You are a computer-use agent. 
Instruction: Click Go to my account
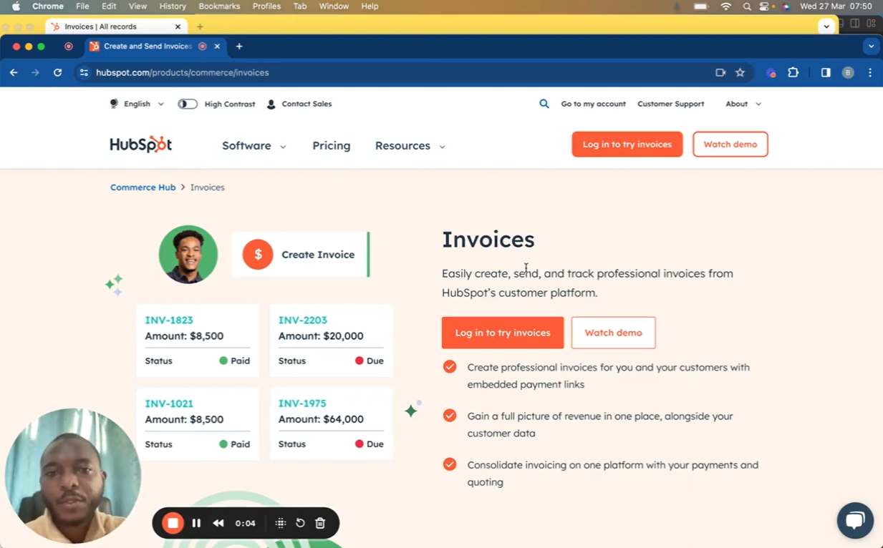pos(593,104)
